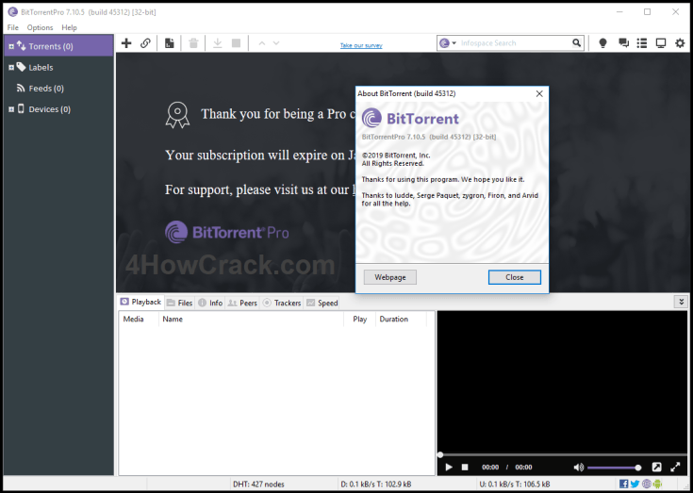Switch to the Speed tab
Screen dimensions: 693x493
(x=322, y=303)
